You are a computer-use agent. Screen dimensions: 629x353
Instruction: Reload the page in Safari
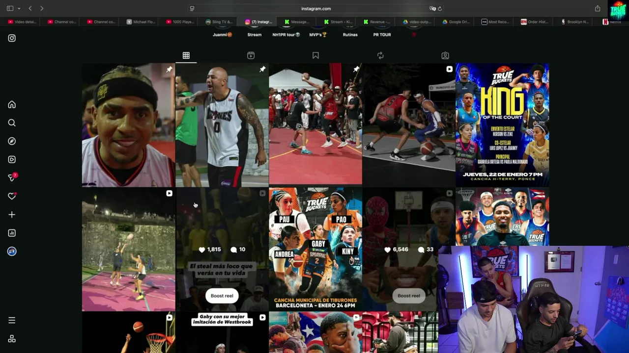click(440, 8)
